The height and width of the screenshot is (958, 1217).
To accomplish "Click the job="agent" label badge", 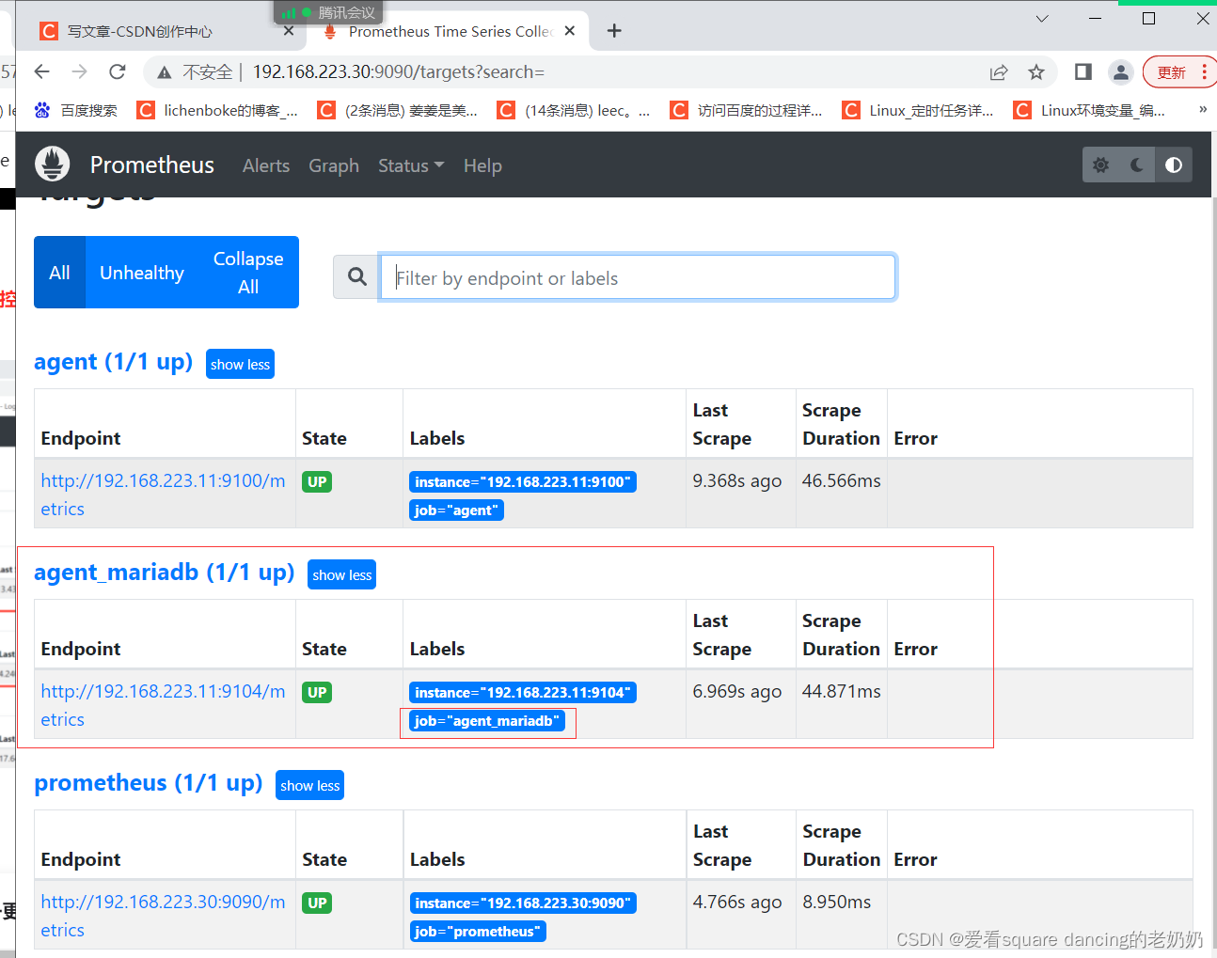I will point(456,510).
